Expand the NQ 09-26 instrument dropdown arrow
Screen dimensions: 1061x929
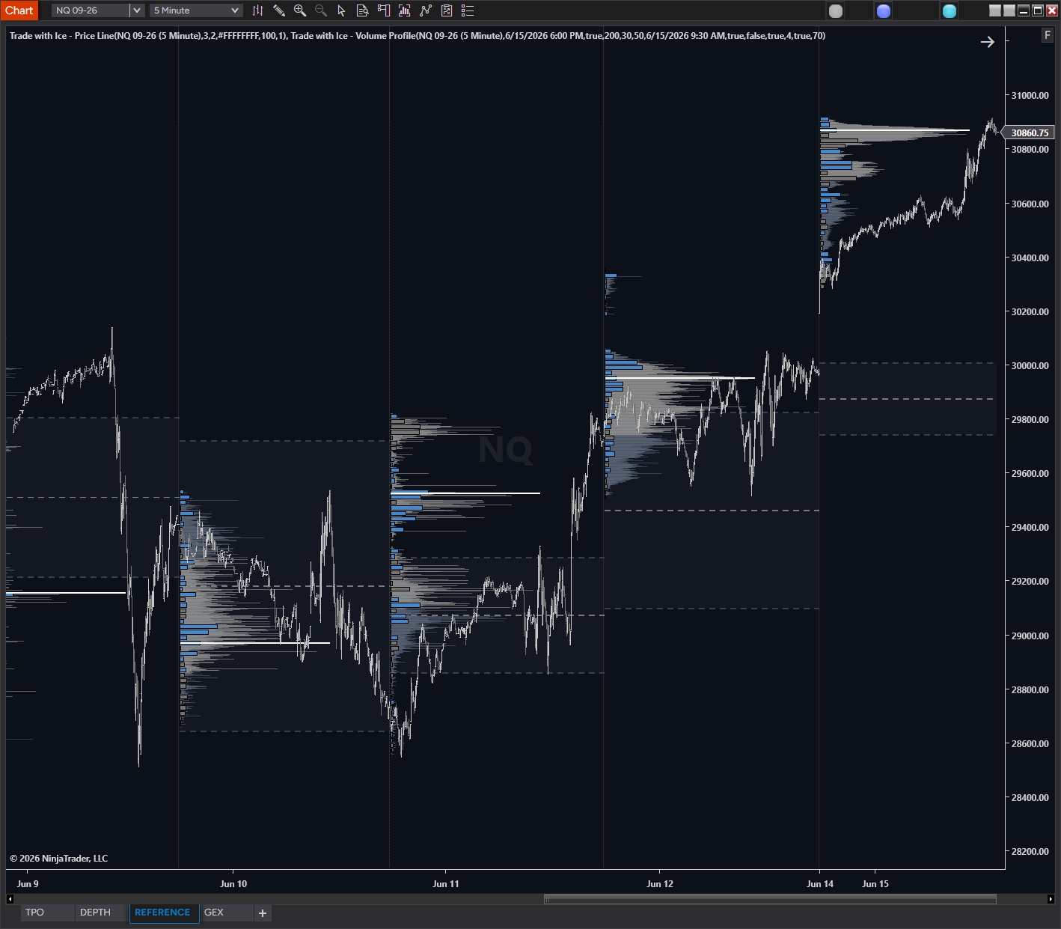tap(137, 10)
